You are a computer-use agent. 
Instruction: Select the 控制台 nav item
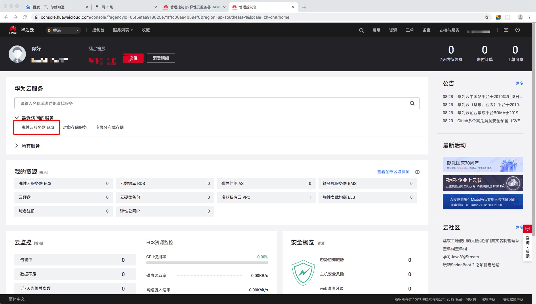(98, 30)
